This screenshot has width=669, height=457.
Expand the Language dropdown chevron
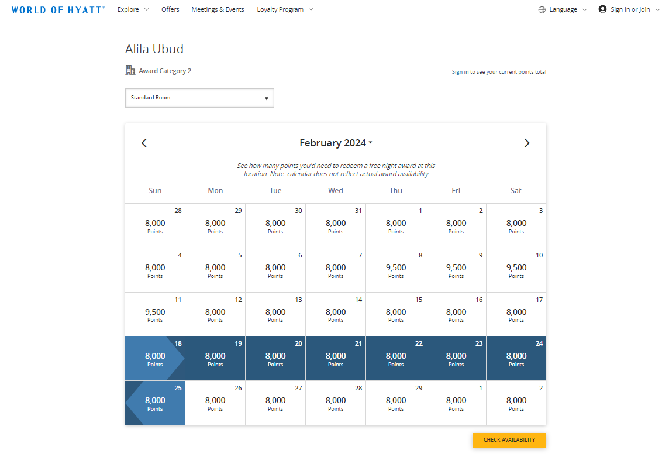[x=584, y=9]
